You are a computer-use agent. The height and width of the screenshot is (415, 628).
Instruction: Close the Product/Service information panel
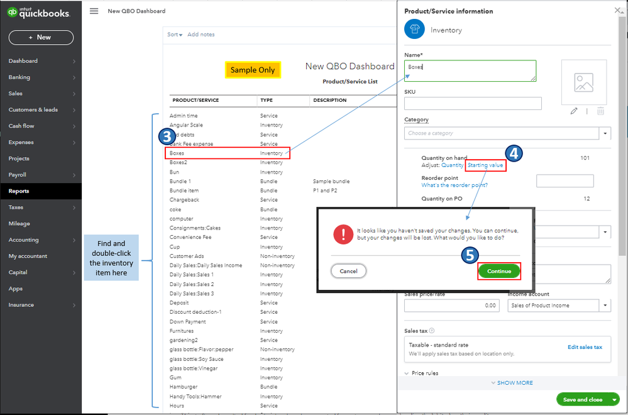[x=617, y=11]
